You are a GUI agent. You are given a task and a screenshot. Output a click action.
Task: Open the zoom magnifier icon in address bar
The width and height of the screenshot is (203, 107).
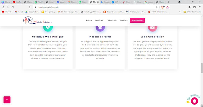156,7
